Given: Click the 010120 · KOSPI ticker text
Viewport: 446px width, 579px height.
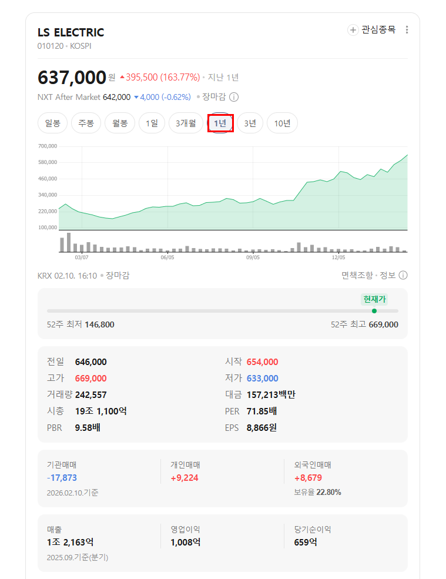Looking at the screenshot, I should pos(64,46).
